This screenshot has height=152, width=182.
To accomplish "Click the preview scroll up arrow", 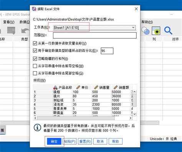I will [134, 92].
